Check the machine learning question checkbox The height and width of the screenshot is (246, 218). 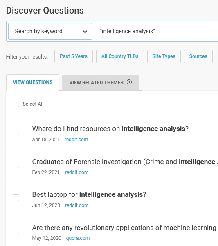(x=16, y=231)
